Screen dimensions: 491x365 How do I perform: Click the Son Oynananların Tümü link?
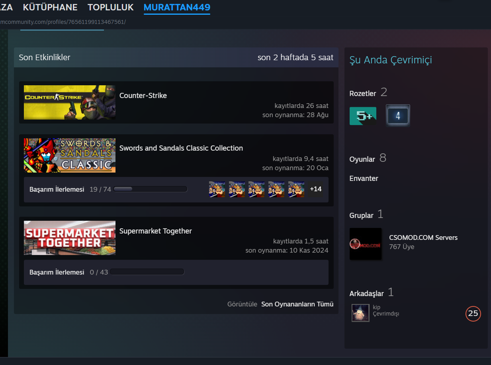point(297,304)
